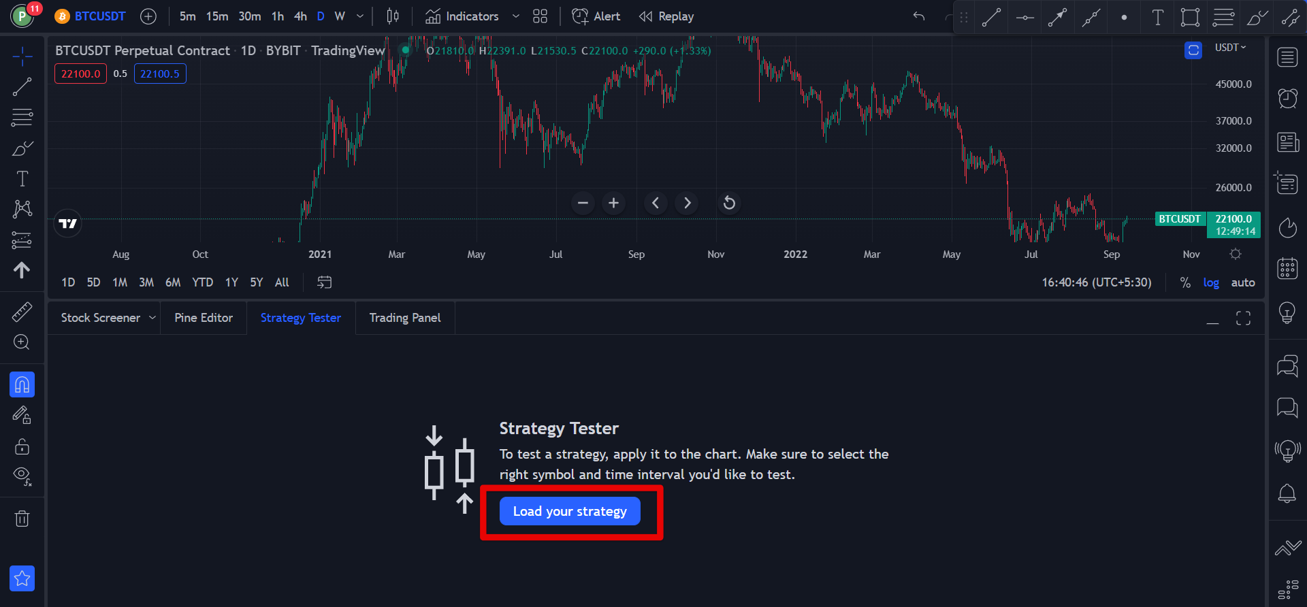Select the Fibonacci retracement tool in left sidebar
1307x607 pixels.
[22, 118]
